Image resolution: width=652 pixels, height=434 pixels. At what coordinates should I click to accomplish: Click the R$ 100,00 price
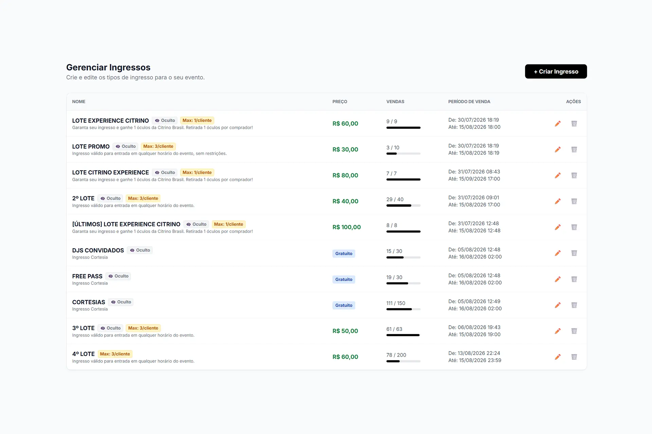coord(346,227)
